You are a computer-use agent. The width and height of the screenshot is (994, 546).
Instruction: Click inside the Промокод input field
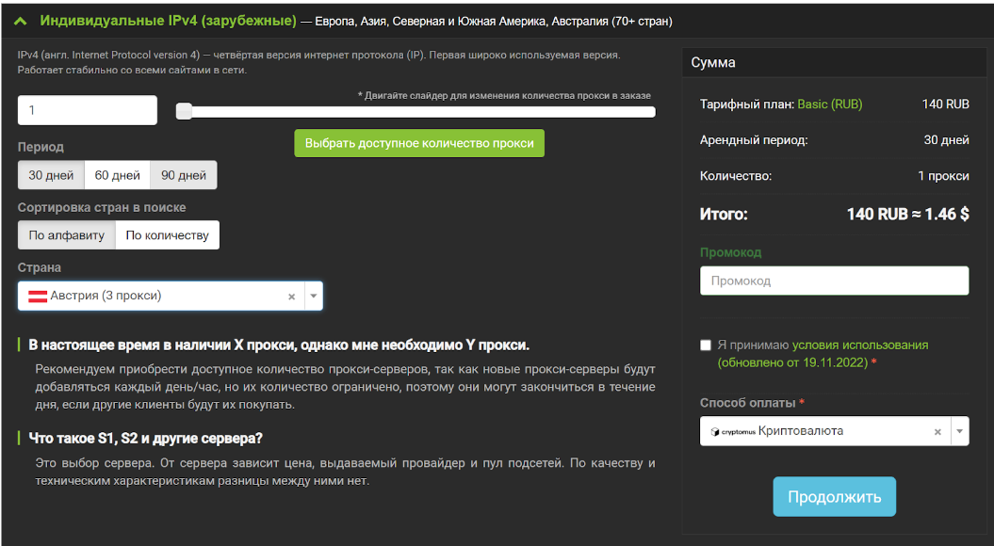833,280
